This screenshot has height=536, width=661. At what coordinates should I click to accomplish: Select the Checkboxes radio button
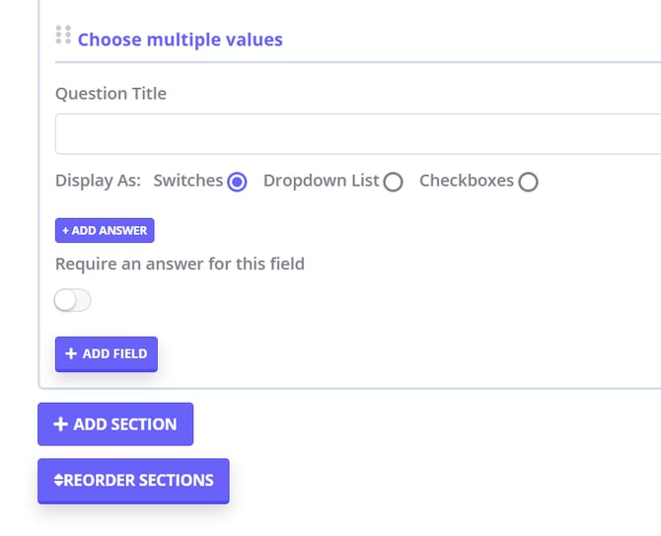[x=528, y=182]
